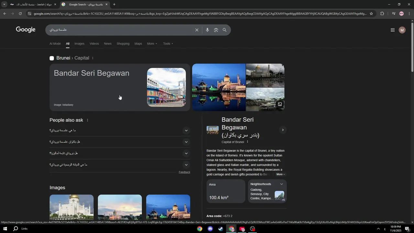This screenshot has width=414, height=233.
Task: Expand the second People also ask question
Action: pyautogui.click(x=186, y=142)
